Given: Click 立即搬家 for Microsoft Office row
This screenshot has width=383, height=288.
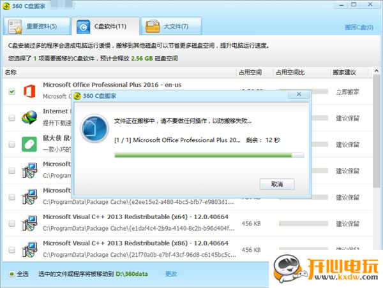Looking at the screenshot, I should [347, 92].
